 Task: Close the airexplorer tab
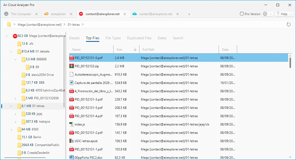click(71, 14)
